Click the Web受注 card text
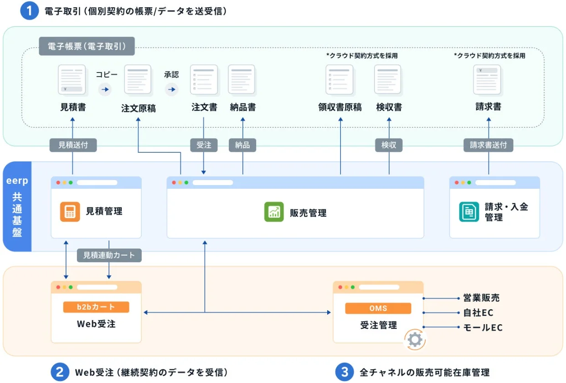The image size is (566, 383). coord(96,325)
